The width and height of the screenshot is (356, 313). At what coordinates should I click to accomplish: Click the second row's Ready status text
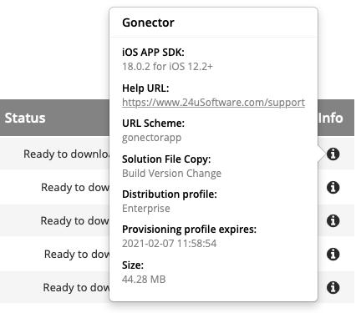tap(75, 187)
